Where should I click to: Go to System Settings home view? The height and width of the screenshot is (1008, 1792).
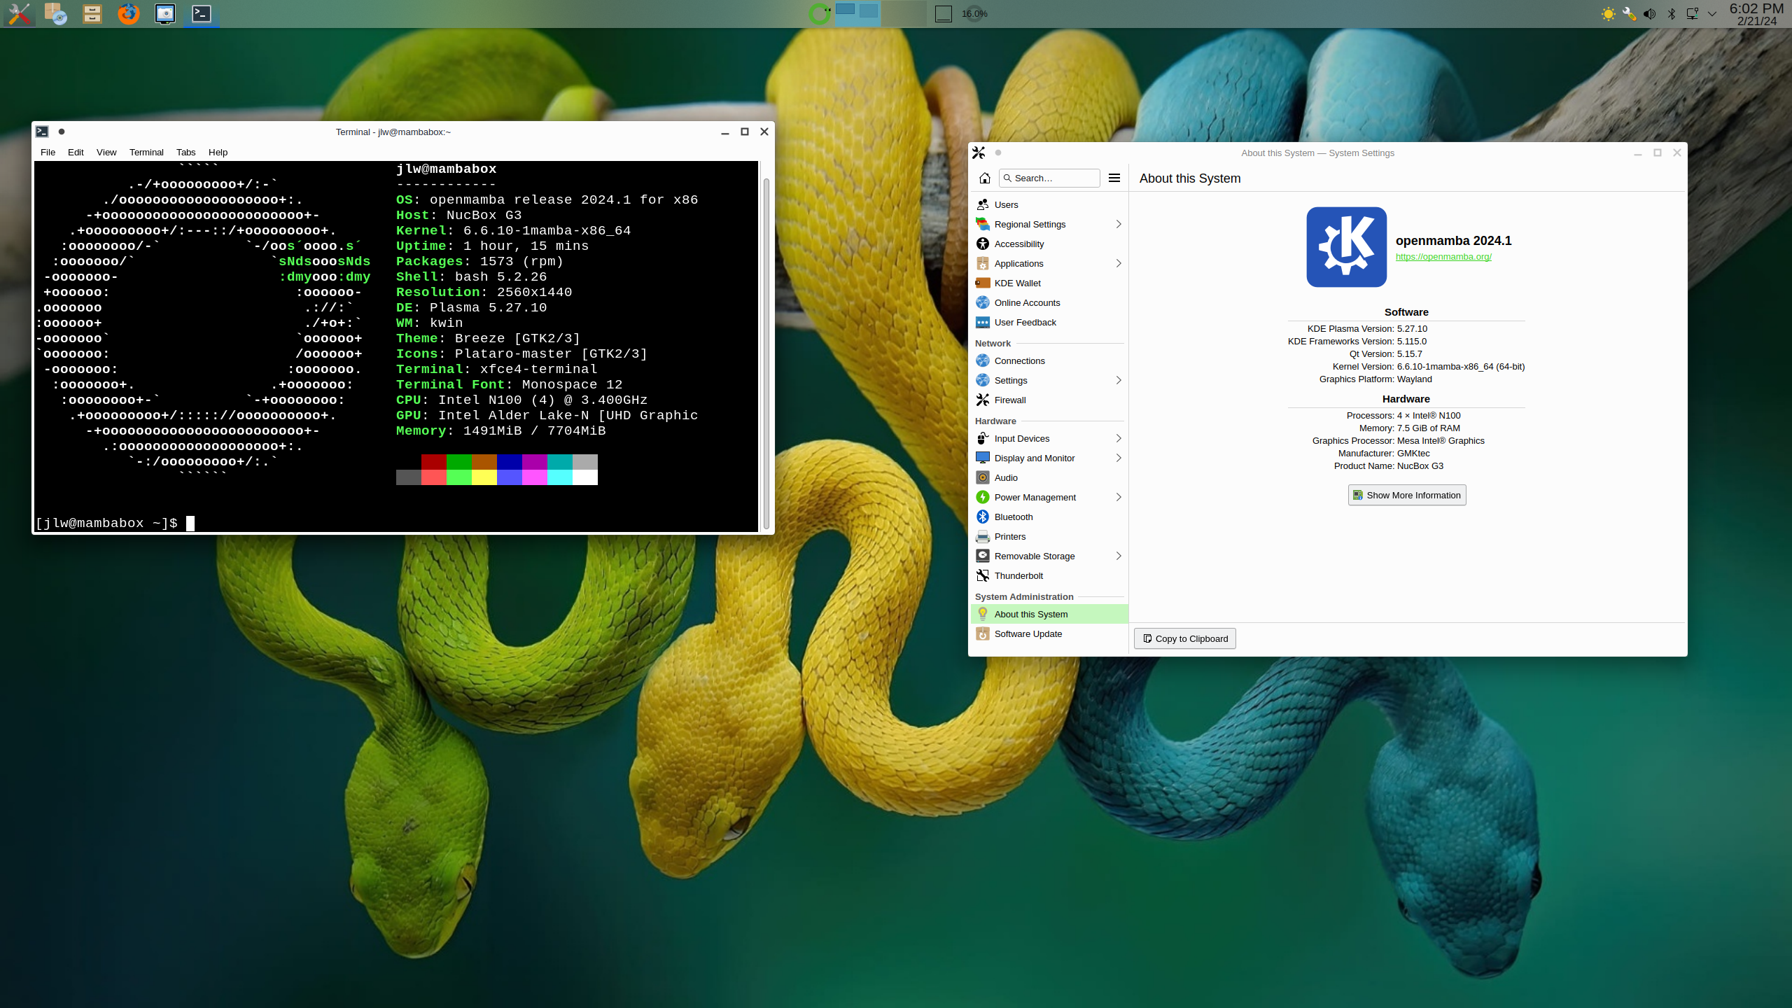click(x=984, y=178)
